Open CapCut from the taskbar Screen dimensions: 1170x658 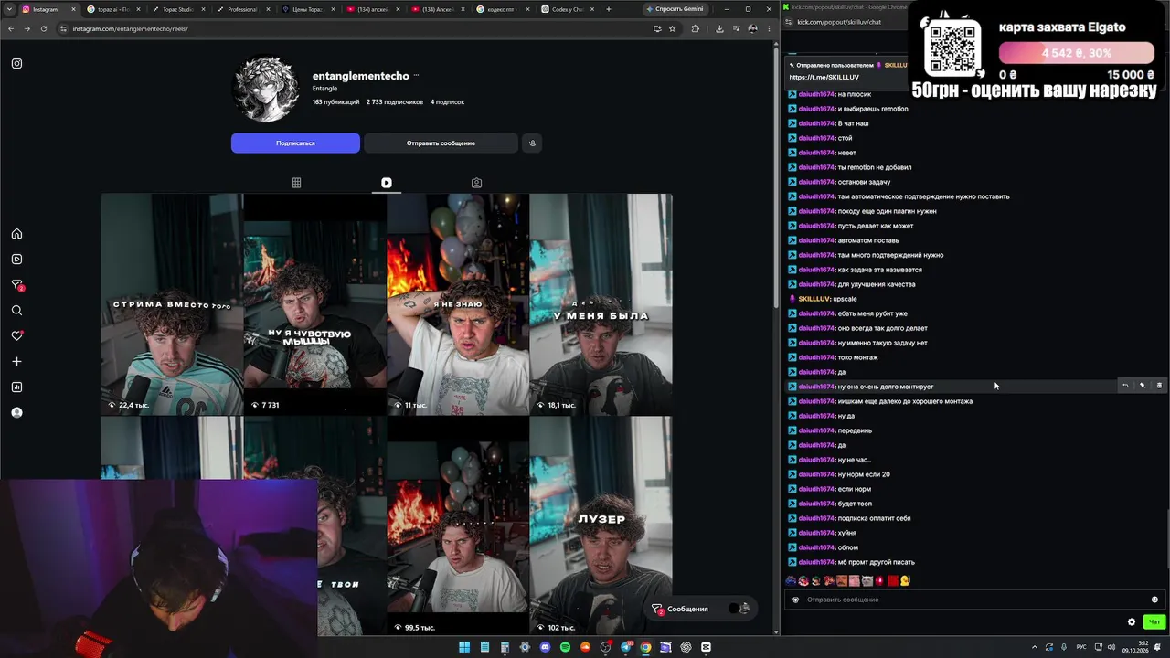point(707,647)
